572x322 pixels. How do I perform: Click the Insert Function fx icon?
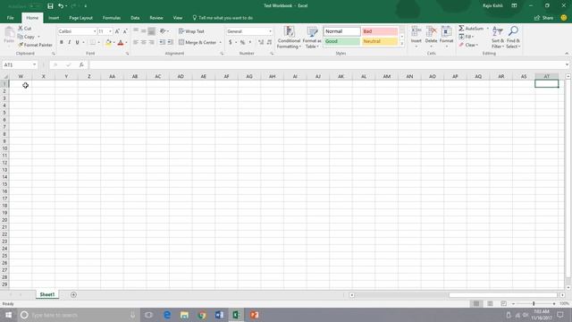click(81, 64)
